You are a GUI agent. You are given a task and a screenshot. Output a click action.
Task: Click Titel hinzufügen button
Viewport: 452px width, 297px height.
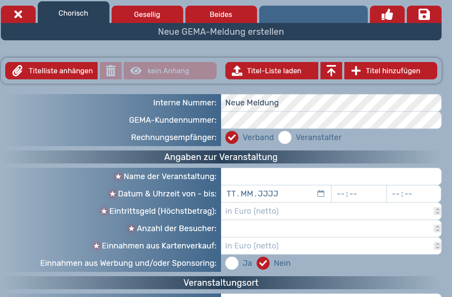point(390,71)
